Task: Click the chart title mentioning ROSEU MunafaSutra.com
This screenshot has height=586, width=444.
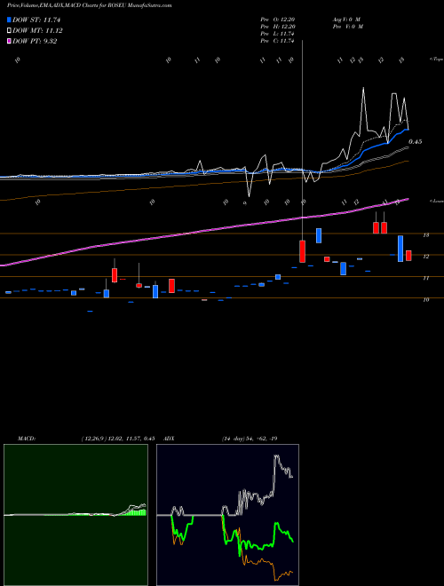Action: point(90,5)
